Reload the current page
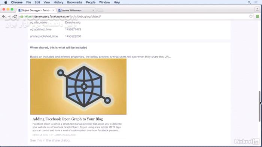Screen dimensions: 262x147 pos(15,16)
